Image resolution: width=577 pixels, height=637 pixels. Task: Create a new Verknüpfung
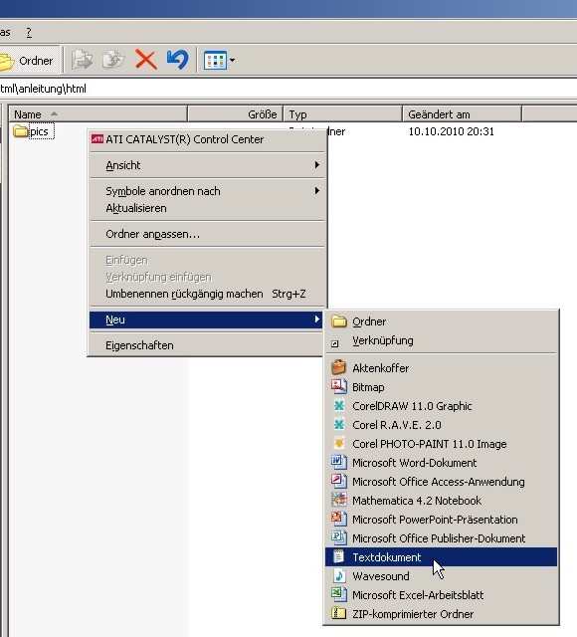441,340
